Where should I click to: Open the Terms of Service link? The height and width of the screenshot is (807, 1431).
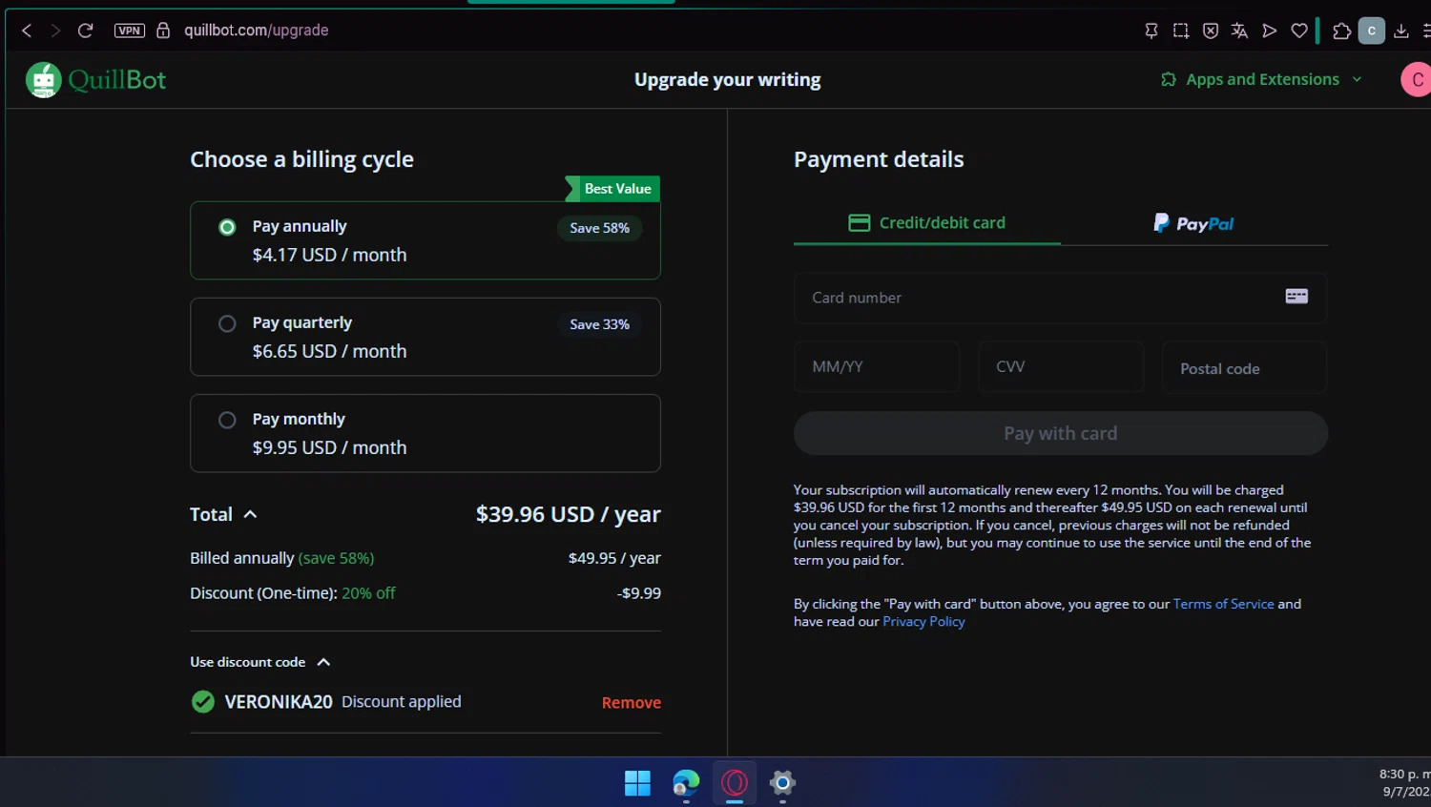click(x=1223, y=604)
